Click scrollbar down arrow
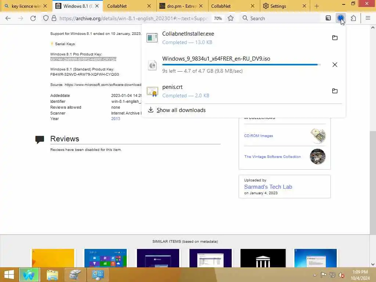The height and width of the screenshot is (282, 376). tap(373, 264)
